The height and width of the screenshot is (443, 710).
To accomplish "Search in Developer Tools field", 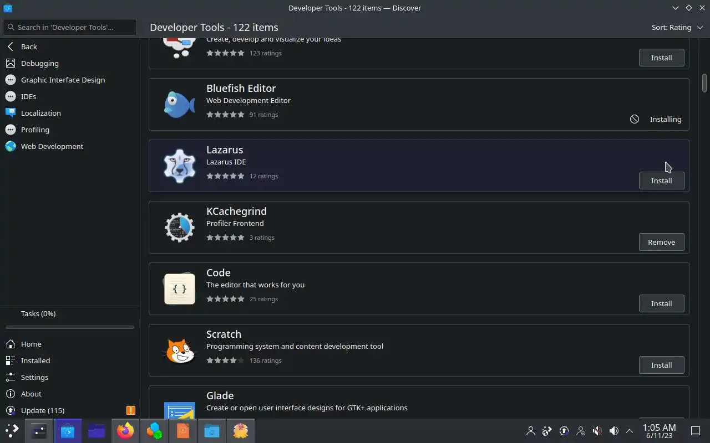I will coord(70,27).
